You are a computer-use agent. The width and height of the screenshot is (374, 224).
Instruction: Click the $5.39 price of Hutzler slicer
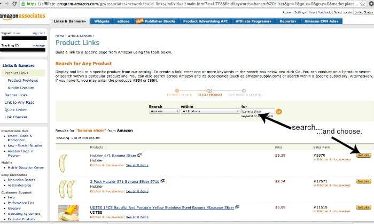(280, 155)
